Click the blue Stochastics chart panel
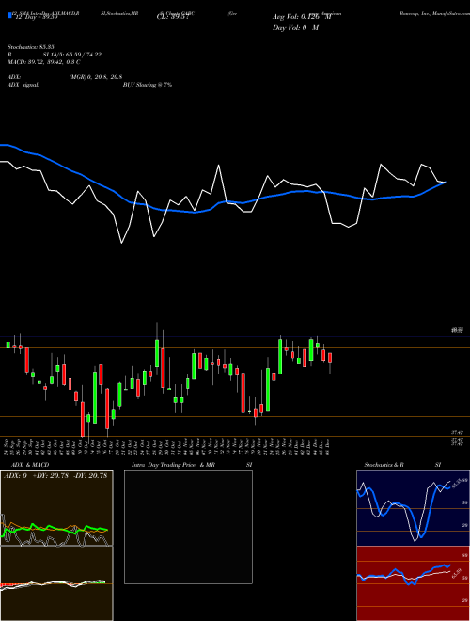 pyautogui.click(x=413, y=508)
